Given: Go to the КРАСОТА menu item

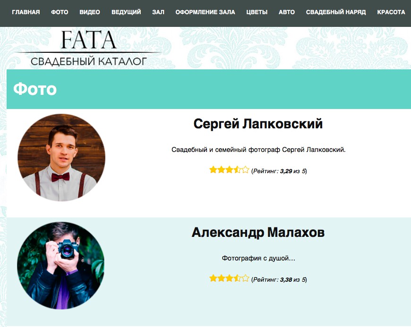Looking at the screenshot, I should tap(391, 12).
